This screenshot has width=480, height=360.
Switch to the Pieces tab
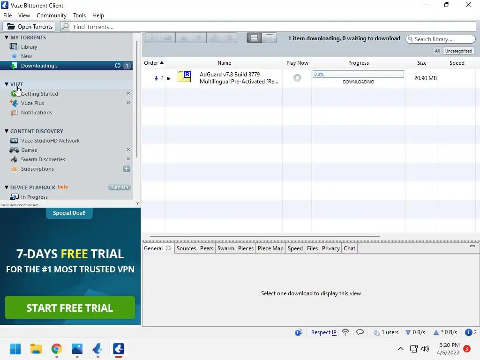[246, 248]
